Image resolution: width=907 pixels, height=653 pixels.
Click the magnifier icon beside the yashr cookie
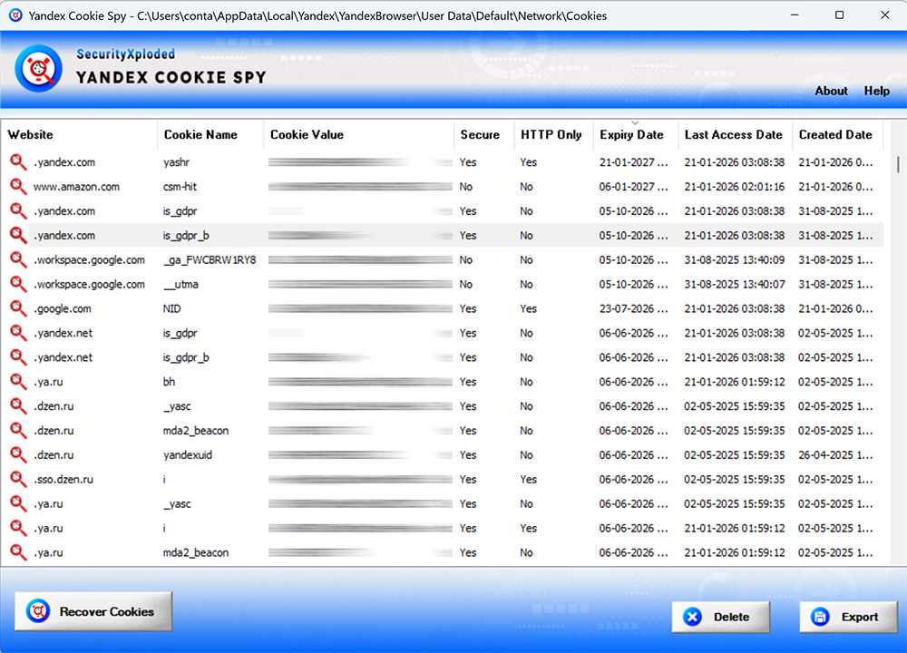coord(19,162)
